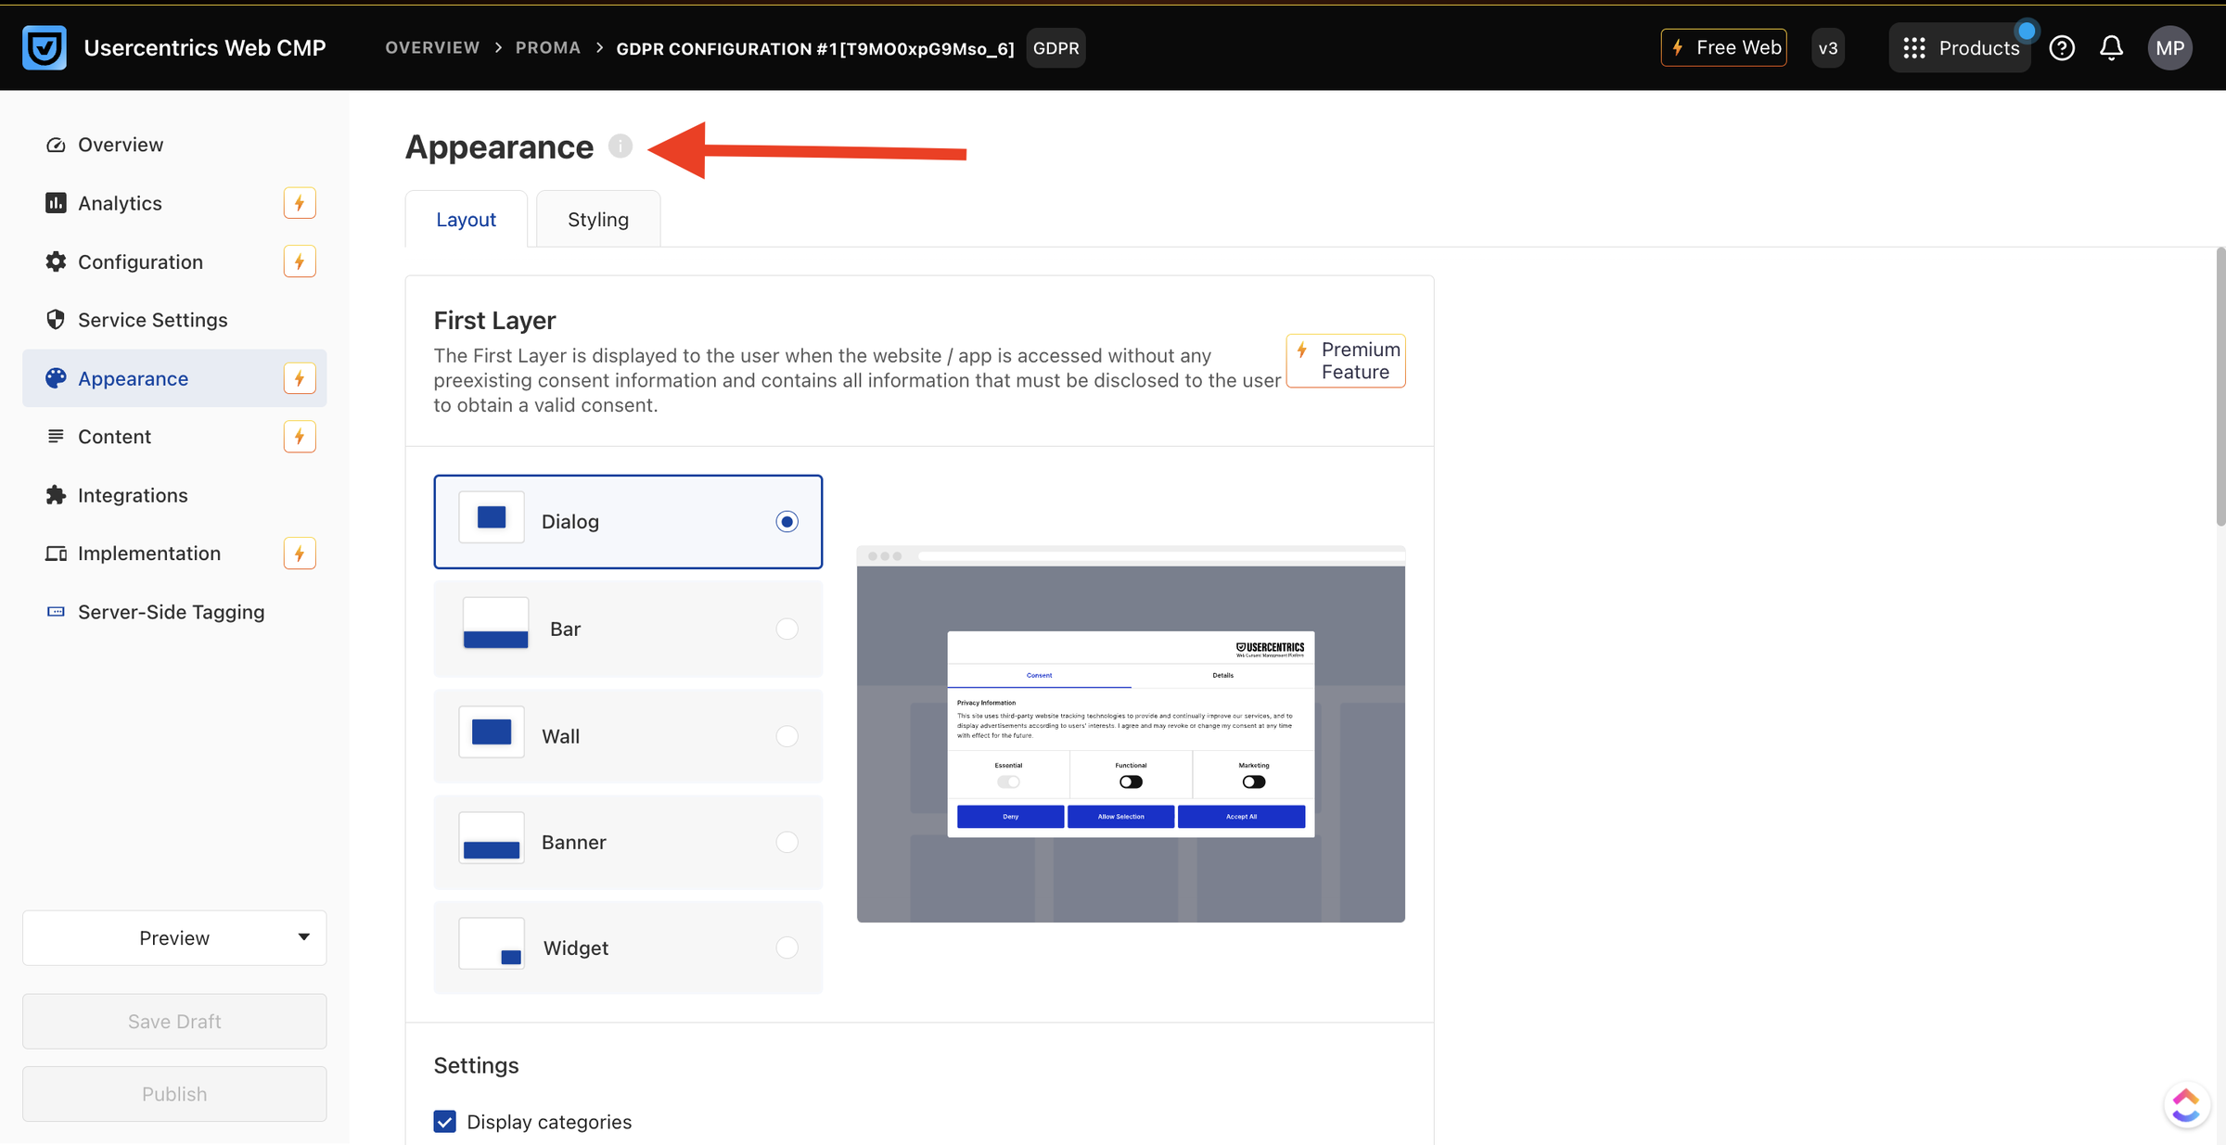Click the Save Draft button
The image size is (2226, 1145).
click(x=174, y=1022)
